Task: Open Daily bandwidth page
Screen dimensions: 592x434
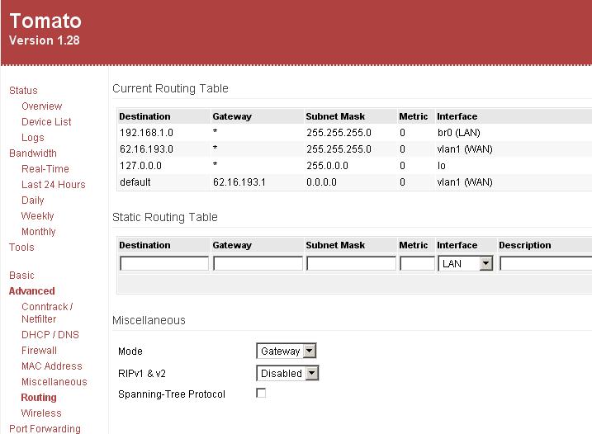Action: 33,200
